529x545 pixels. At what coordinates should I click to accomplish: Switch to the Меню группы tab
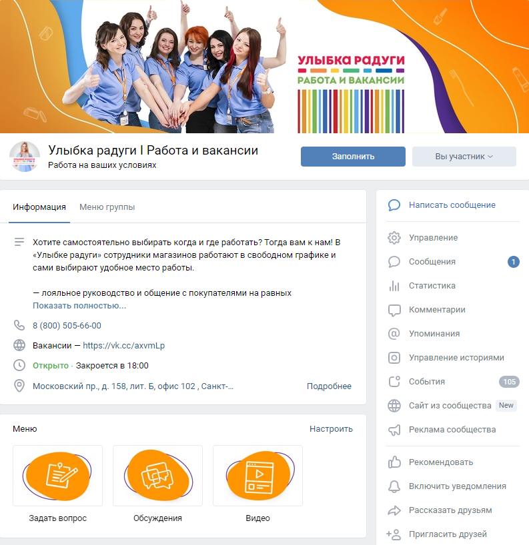point(107,207)
